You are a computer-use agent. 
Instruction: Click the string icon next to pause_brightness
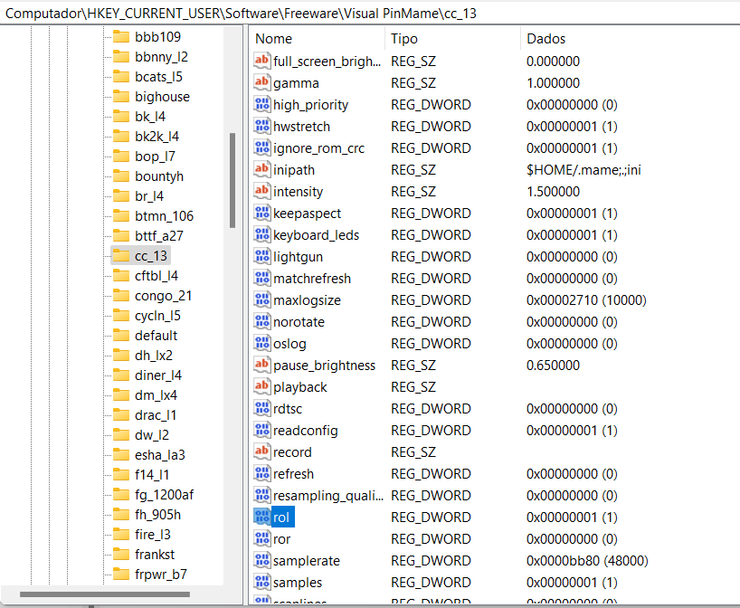tap(262, 365)
